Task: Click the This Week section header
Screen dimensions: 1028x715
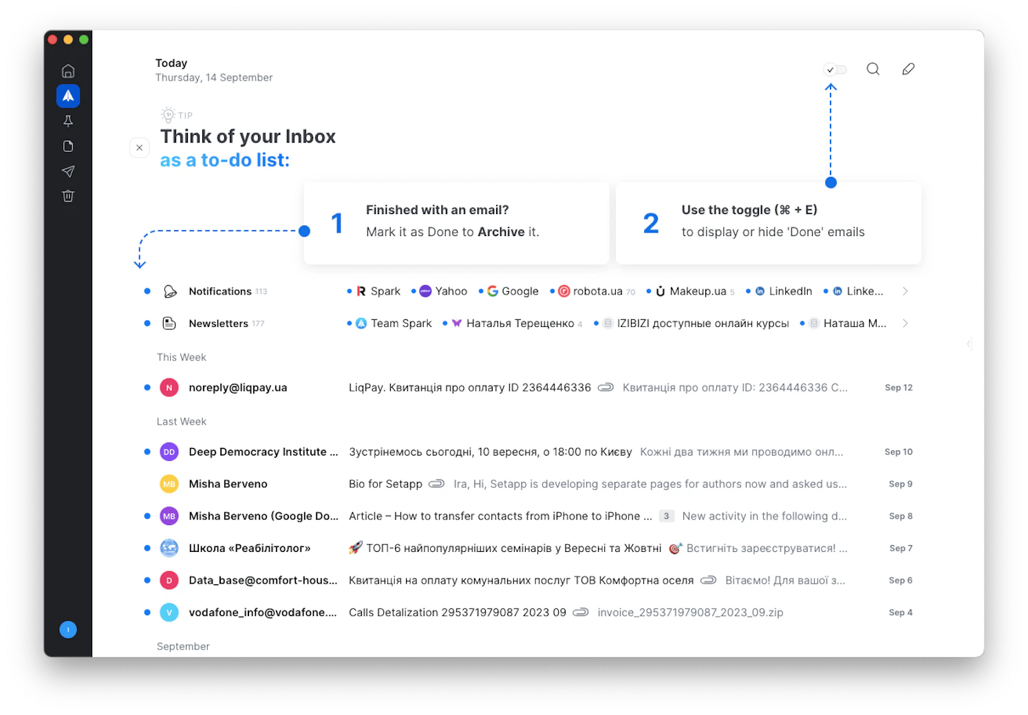Action: point(182,357)
